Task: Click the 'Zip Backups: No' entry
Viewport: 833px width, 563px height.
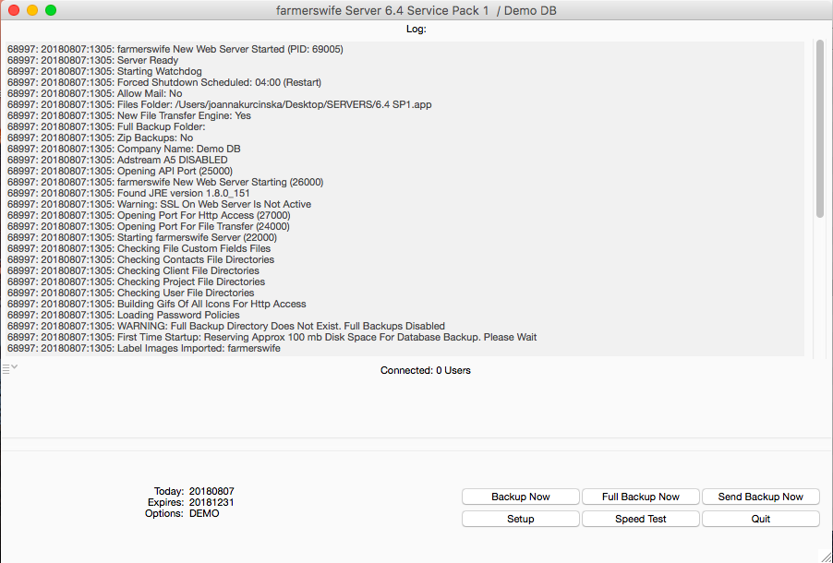Action: [x=101, y=138]
